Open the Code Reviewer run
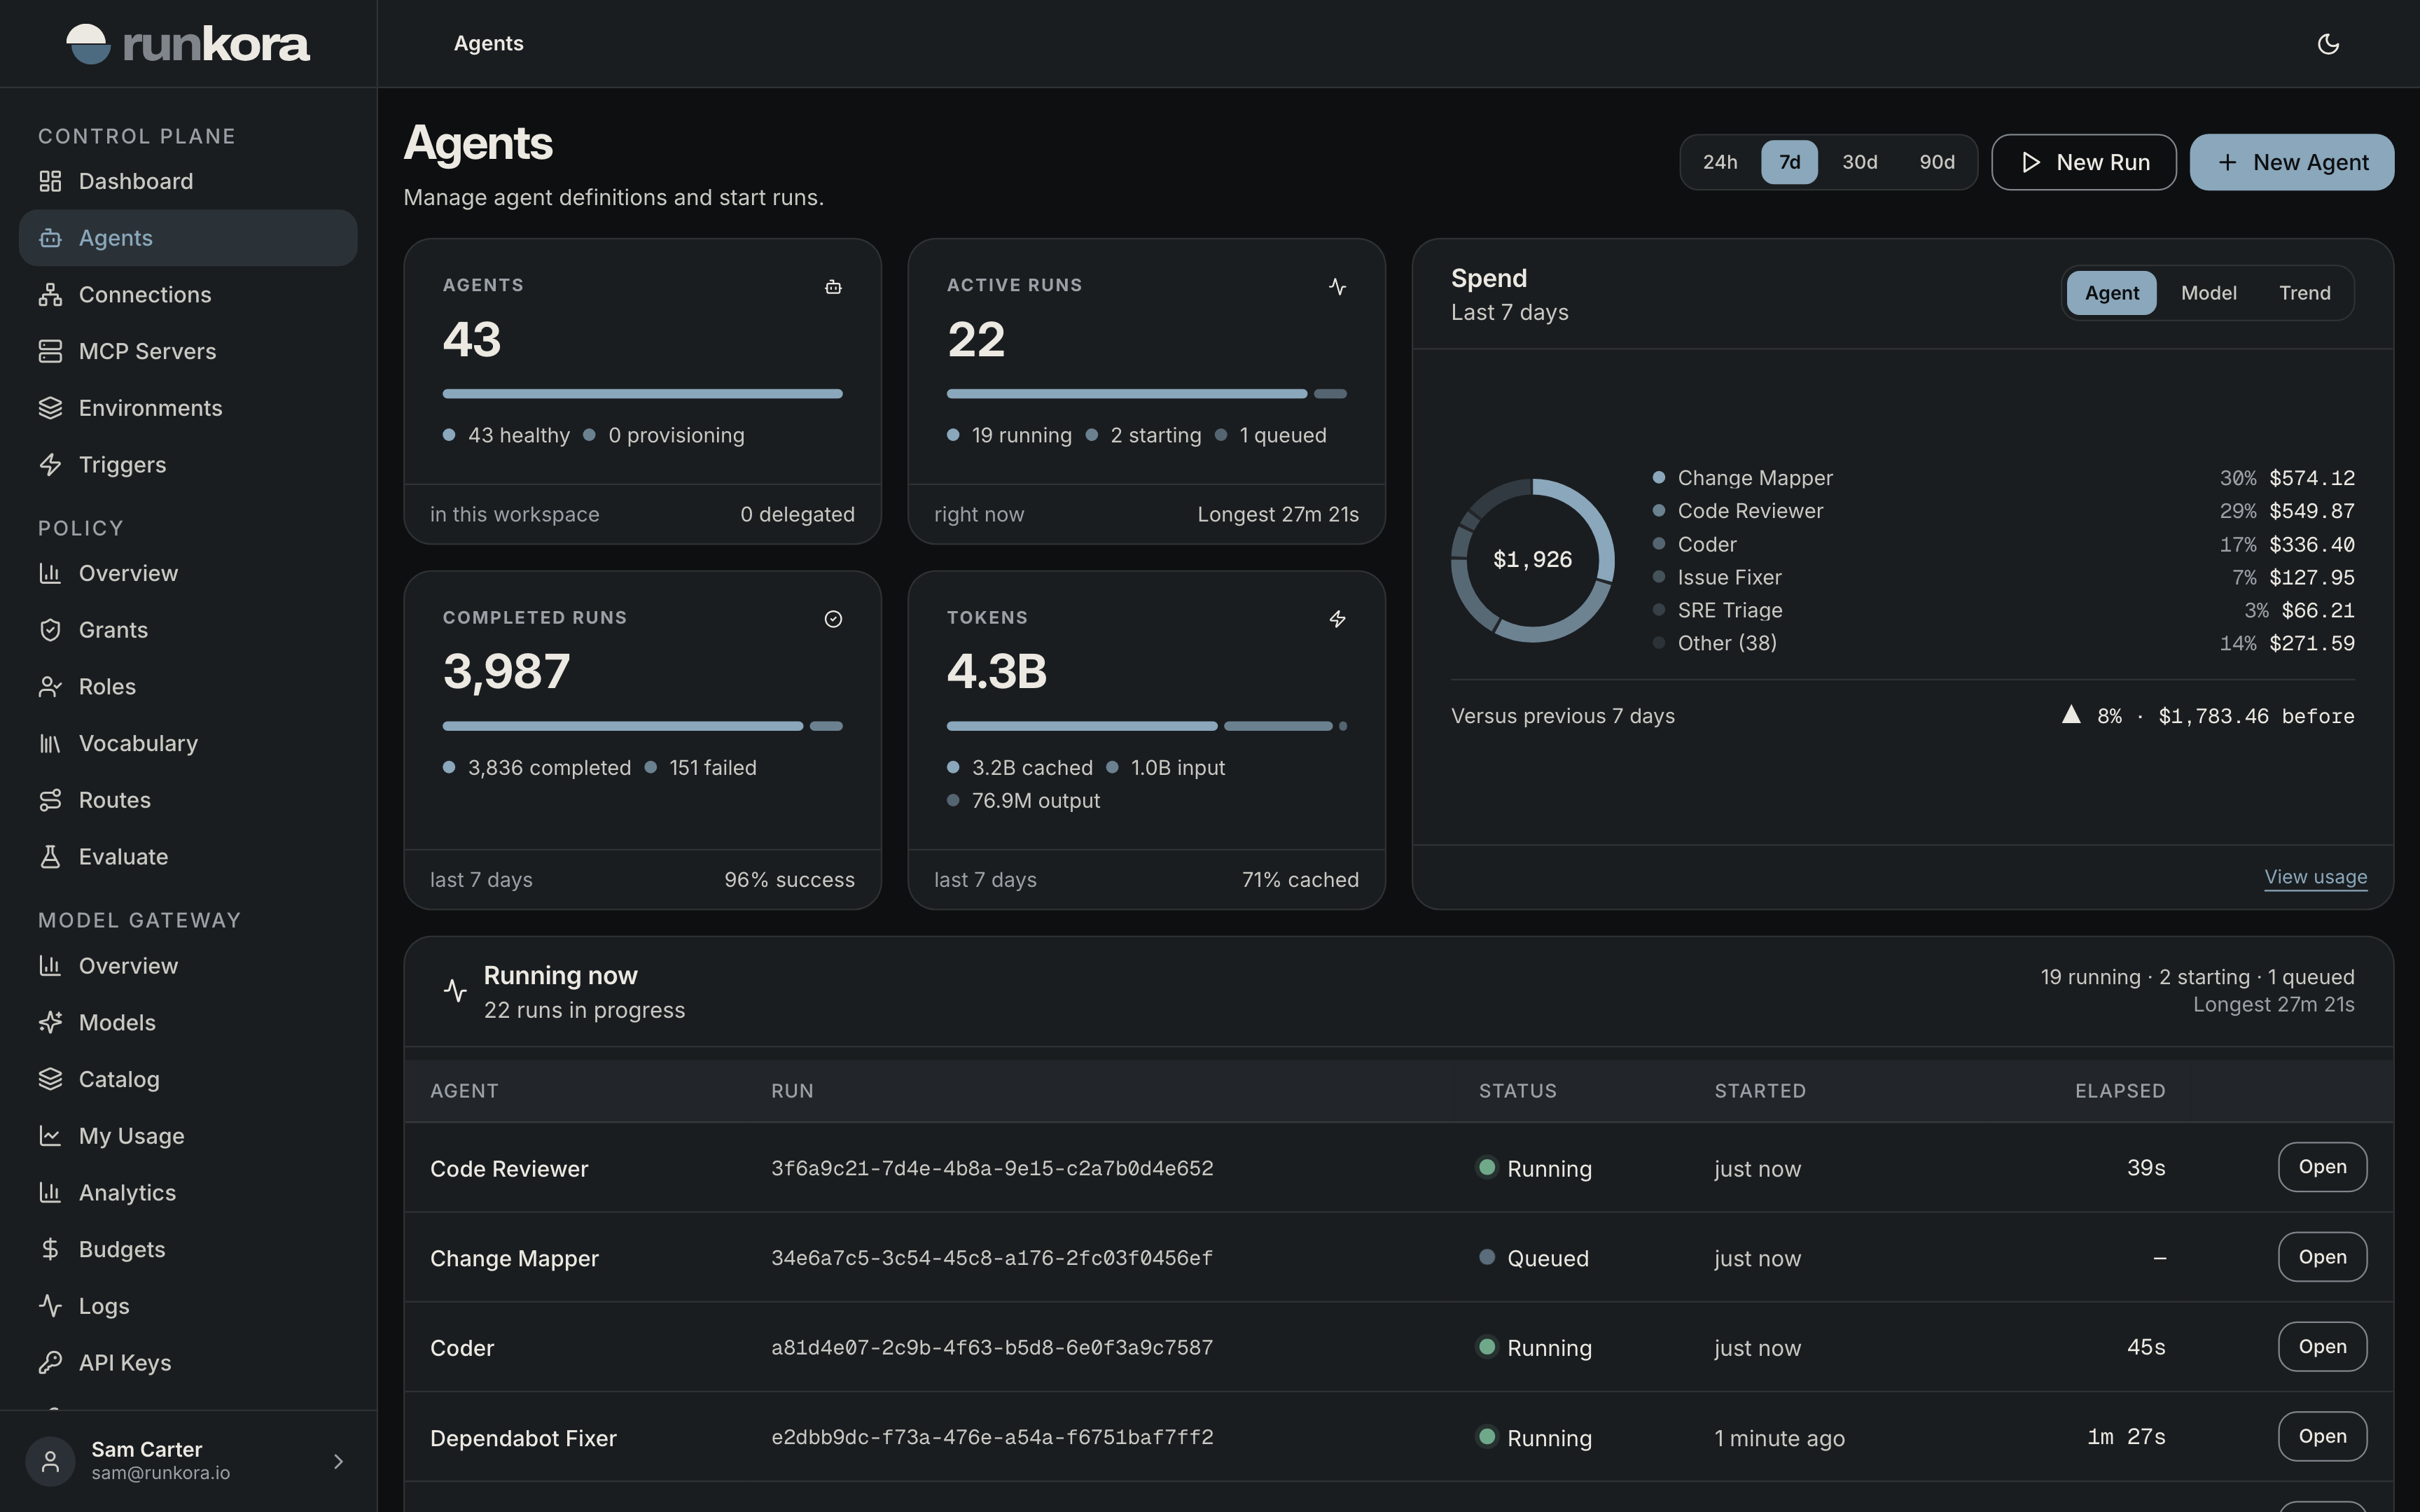The width and height of the screenshot is (2420, 1512). (2322, 1167)
